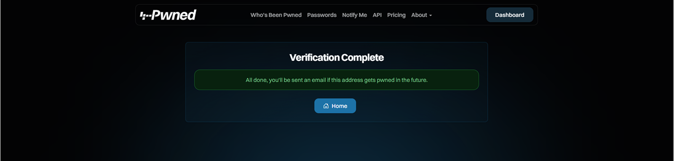Click the house icon inside Home button

(x=326, y=106)
